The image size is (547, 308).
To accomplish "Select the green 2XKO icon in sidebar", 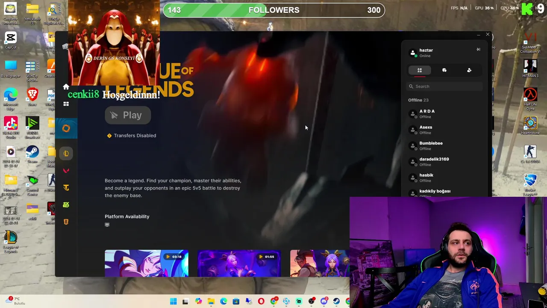I will point(66,205).
